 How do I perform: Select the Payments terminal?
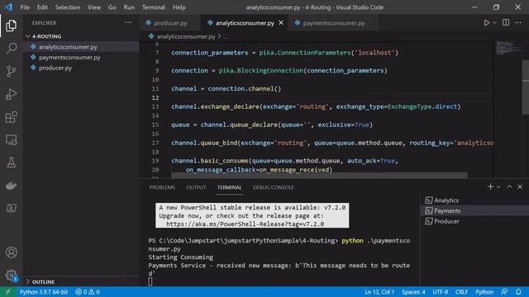474,211
